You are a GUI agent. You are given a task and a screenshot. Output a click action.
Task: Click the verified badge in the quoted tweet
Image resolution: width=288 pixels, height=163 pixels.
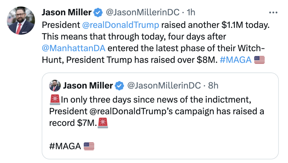pos(120,86)
